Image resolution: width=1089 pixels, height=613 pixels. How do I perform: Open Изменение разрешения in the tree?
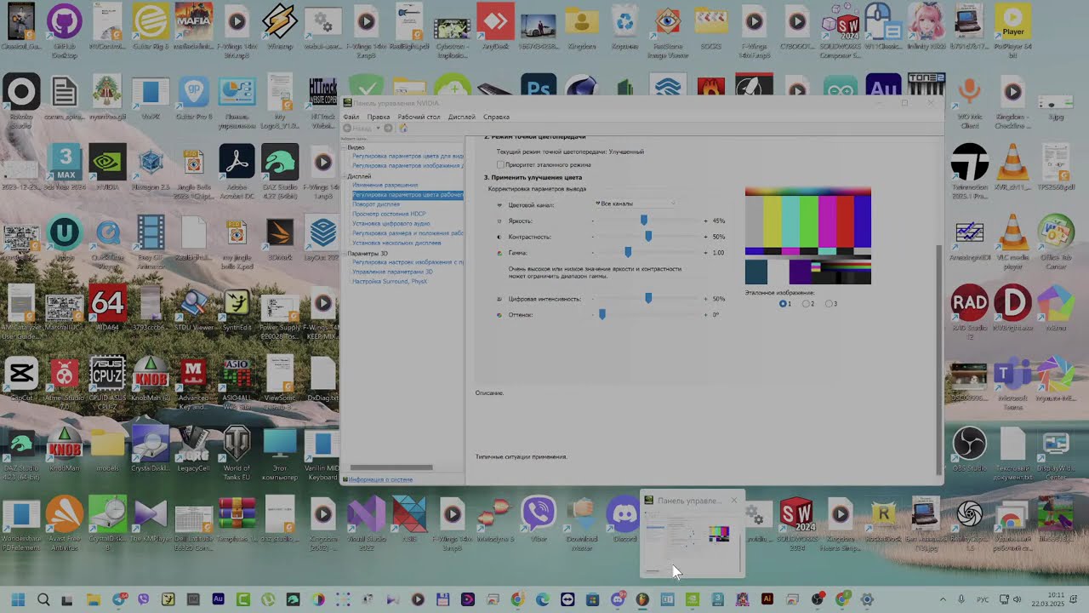point(385,185)
